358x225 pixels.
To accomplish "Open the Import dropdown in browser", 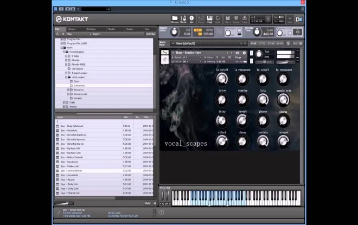I will tap(97, 34).
